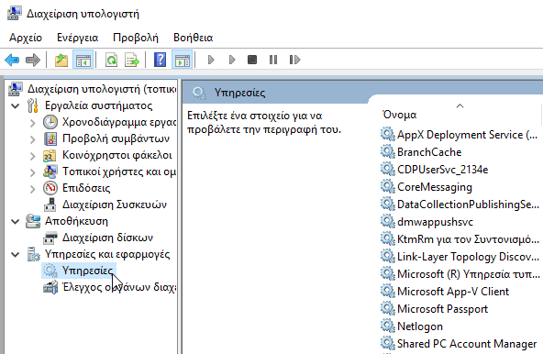Click the Pause Service icon

point(273,60)
